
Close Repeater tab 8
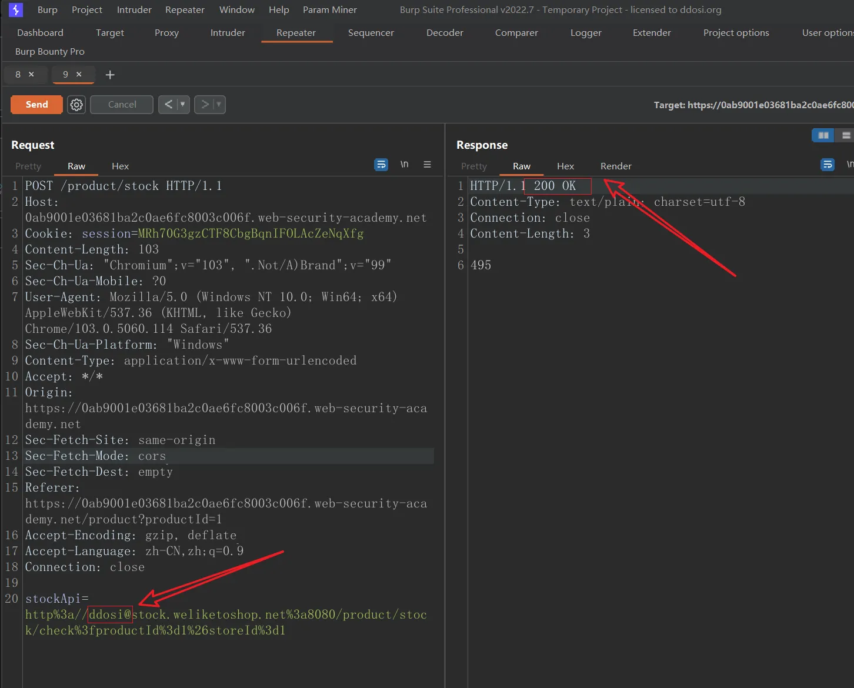32,74
